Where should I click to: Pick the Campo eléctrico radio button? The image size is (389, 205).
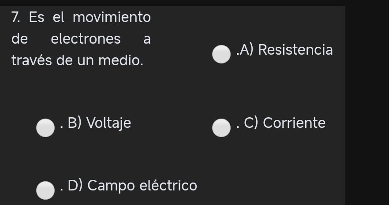click(45, 190)
